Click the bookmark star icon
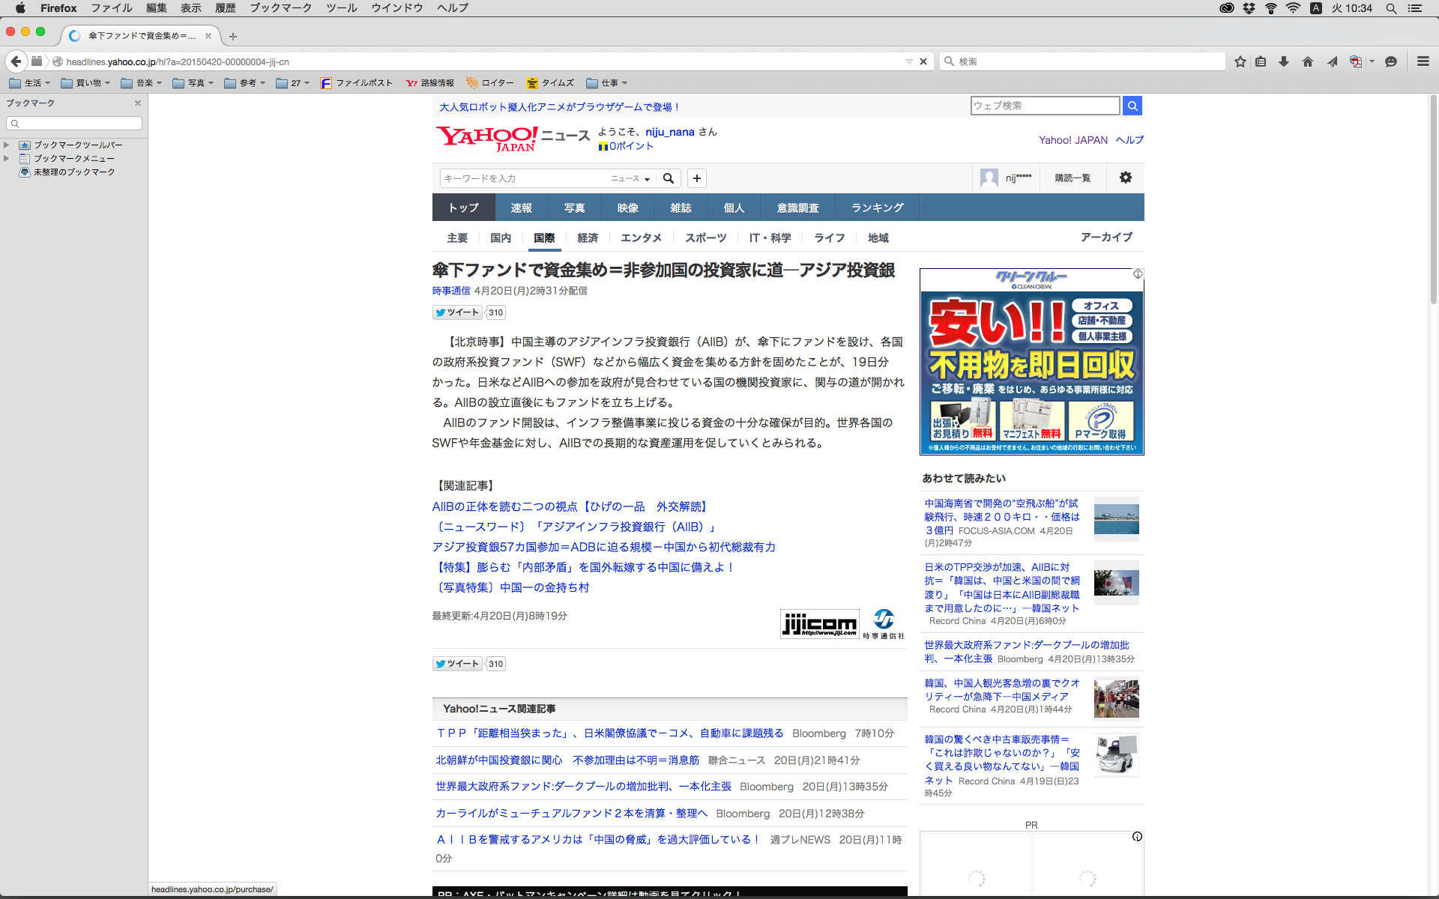1439x899 pixels. tap(1240, 61)
